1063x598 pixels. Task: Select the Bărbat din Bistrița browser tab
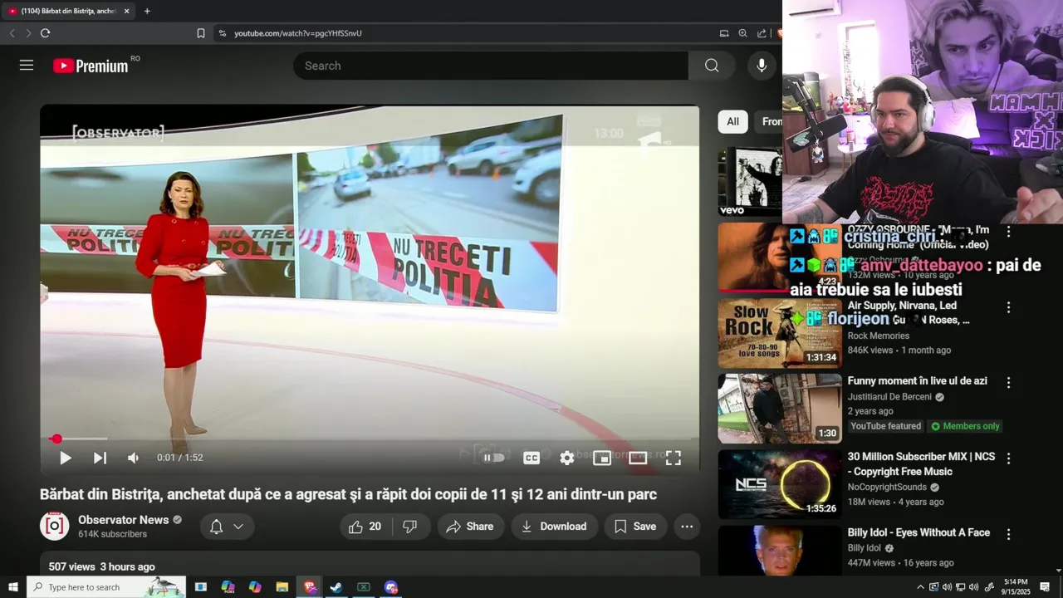pos(69,11)
